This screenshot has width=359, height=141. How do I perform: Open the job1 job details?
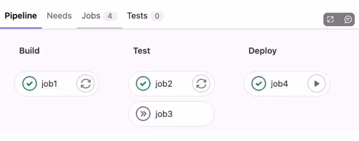49,84
